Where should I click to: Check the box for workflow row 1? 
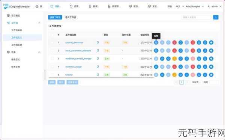[x=52, y=43]
